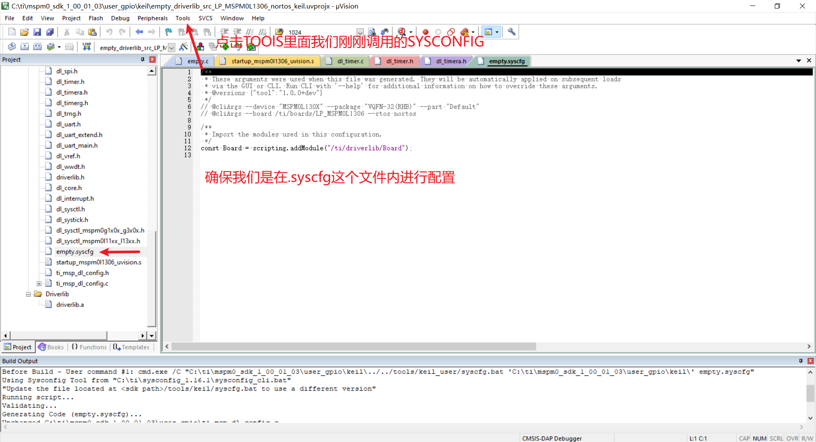Click the Window layout icon
This screenshot has height=442, width=816.
(x=488, y=32)
